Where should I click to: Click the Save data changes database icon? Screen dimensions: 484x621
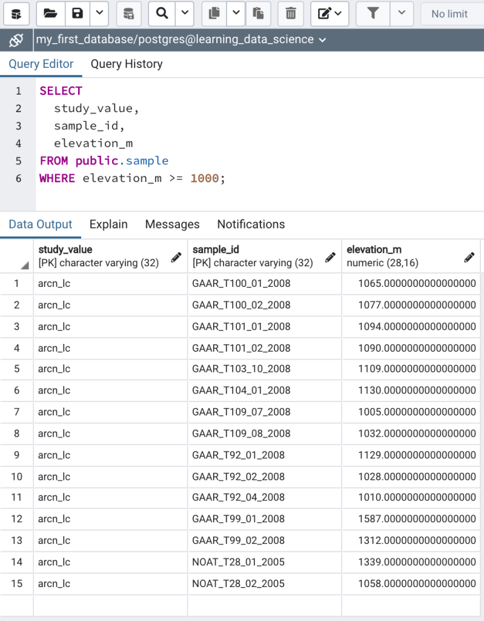pos(128,13)
